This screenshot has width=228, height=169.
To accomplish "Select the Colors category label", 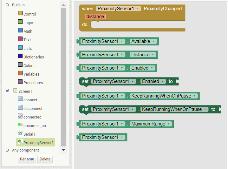I will coord(29,66).
